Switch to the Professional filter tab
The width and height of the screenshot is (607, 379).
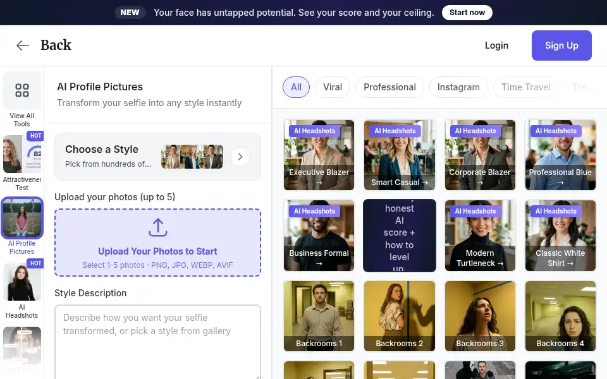389,87
